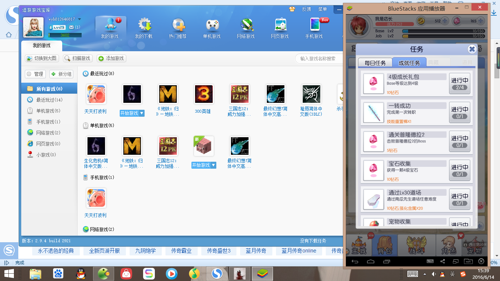The image size is (500, 281).
Task: Click the skin shirt icon next to 反馈
Action: 292,9
